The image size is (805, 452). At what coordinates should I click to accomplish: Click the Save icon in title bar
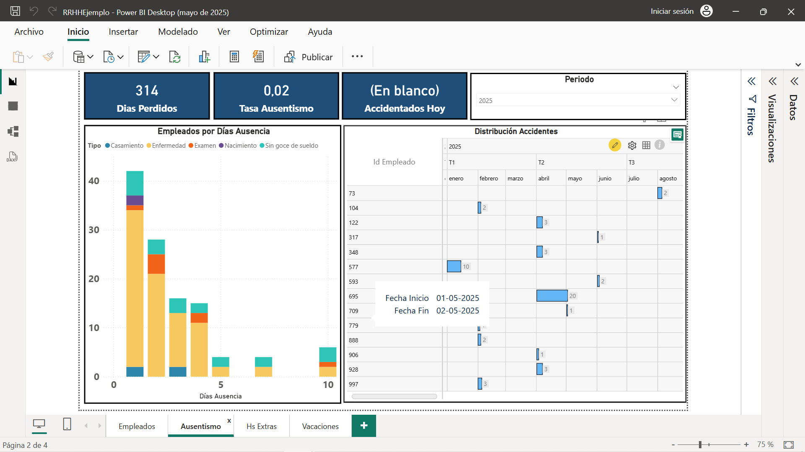pos(15,11)
